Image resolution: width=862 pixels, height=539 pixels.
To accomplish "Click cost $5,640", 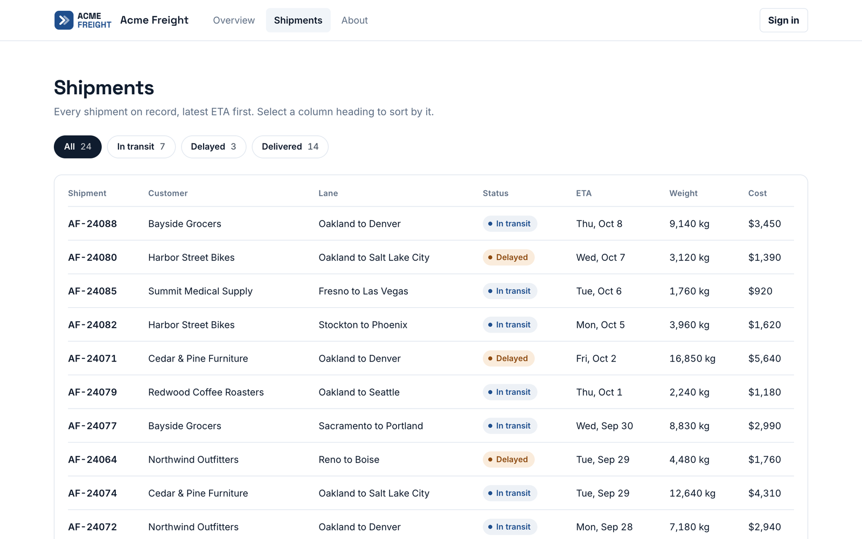I will [764, 358].
